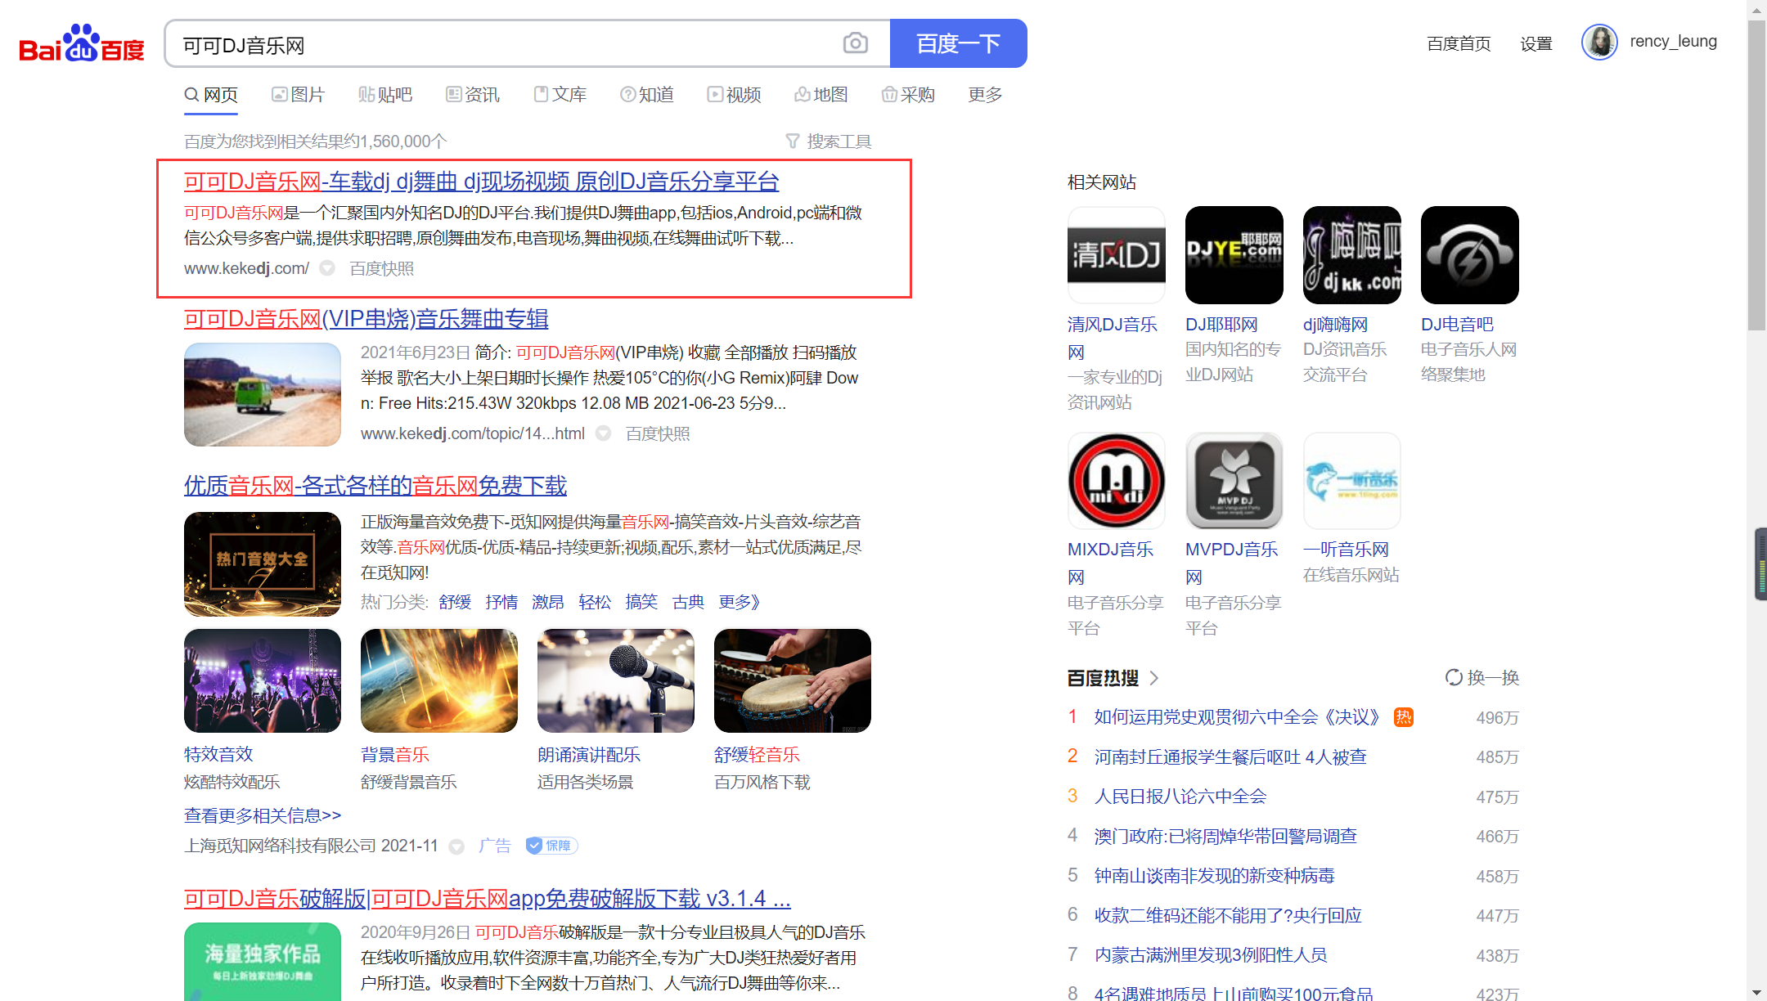Open 清风DJ site icon
The height and width of the screenshot is (1001, 1767).
pyautogui.click(x=1117, y=255)
